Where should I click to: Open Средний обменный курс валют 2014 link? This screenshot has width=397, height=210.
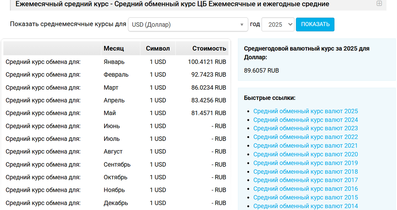click(x=305, y=206)
